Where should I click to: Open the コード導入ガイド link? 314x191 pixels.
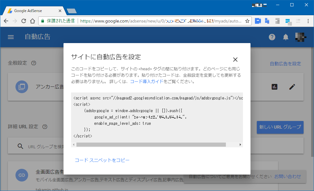[147, 81]
